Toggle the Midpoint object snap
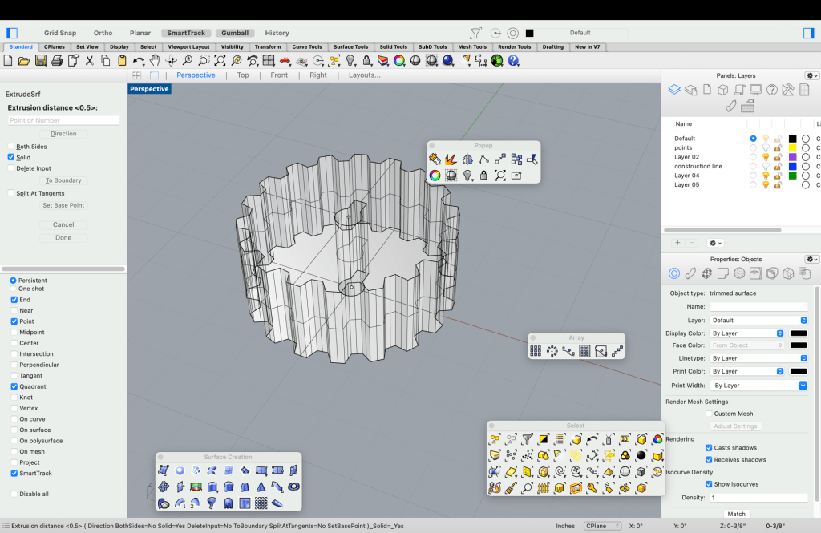Screen dimensions: 821x533 (x=14, y=333)
